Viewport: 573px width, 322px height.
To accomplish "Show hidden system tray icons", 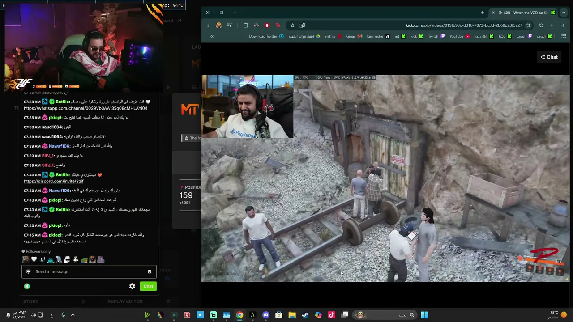I will [73, 315].
